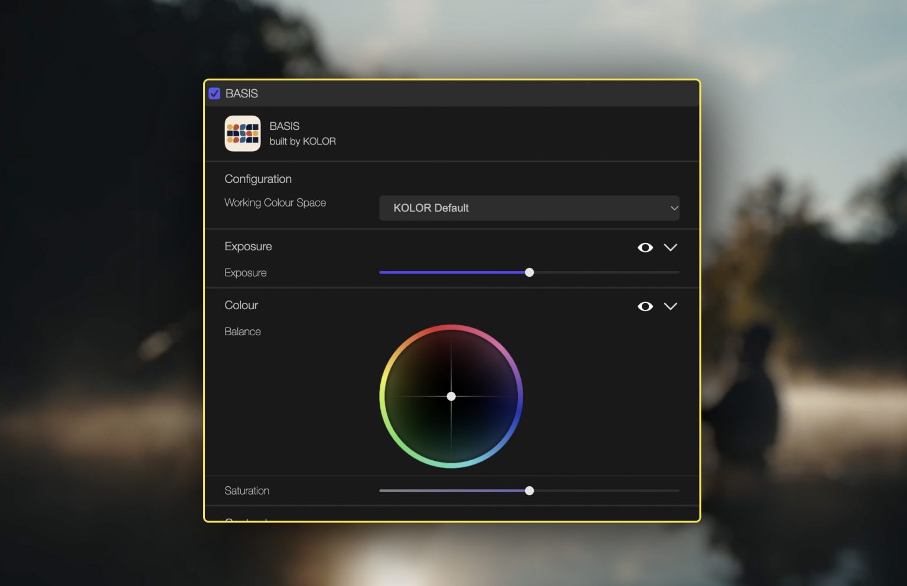Uncheck the BASIS effect checkbox

coord(214,93)
